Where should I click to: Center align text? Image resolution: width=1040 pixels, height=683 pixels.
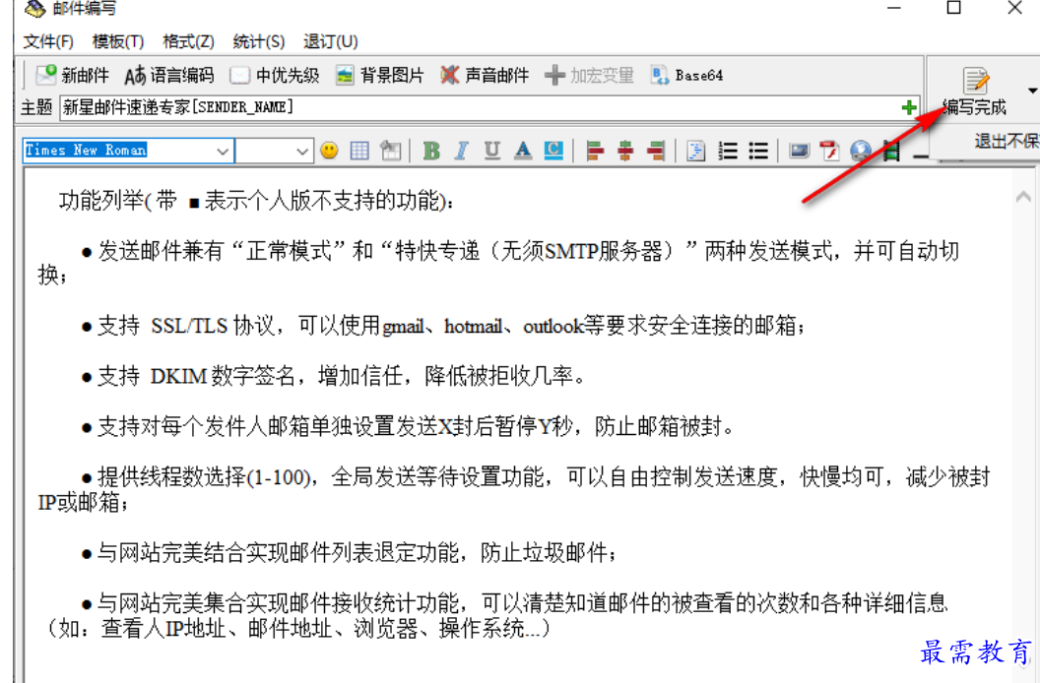click(625, 151)
